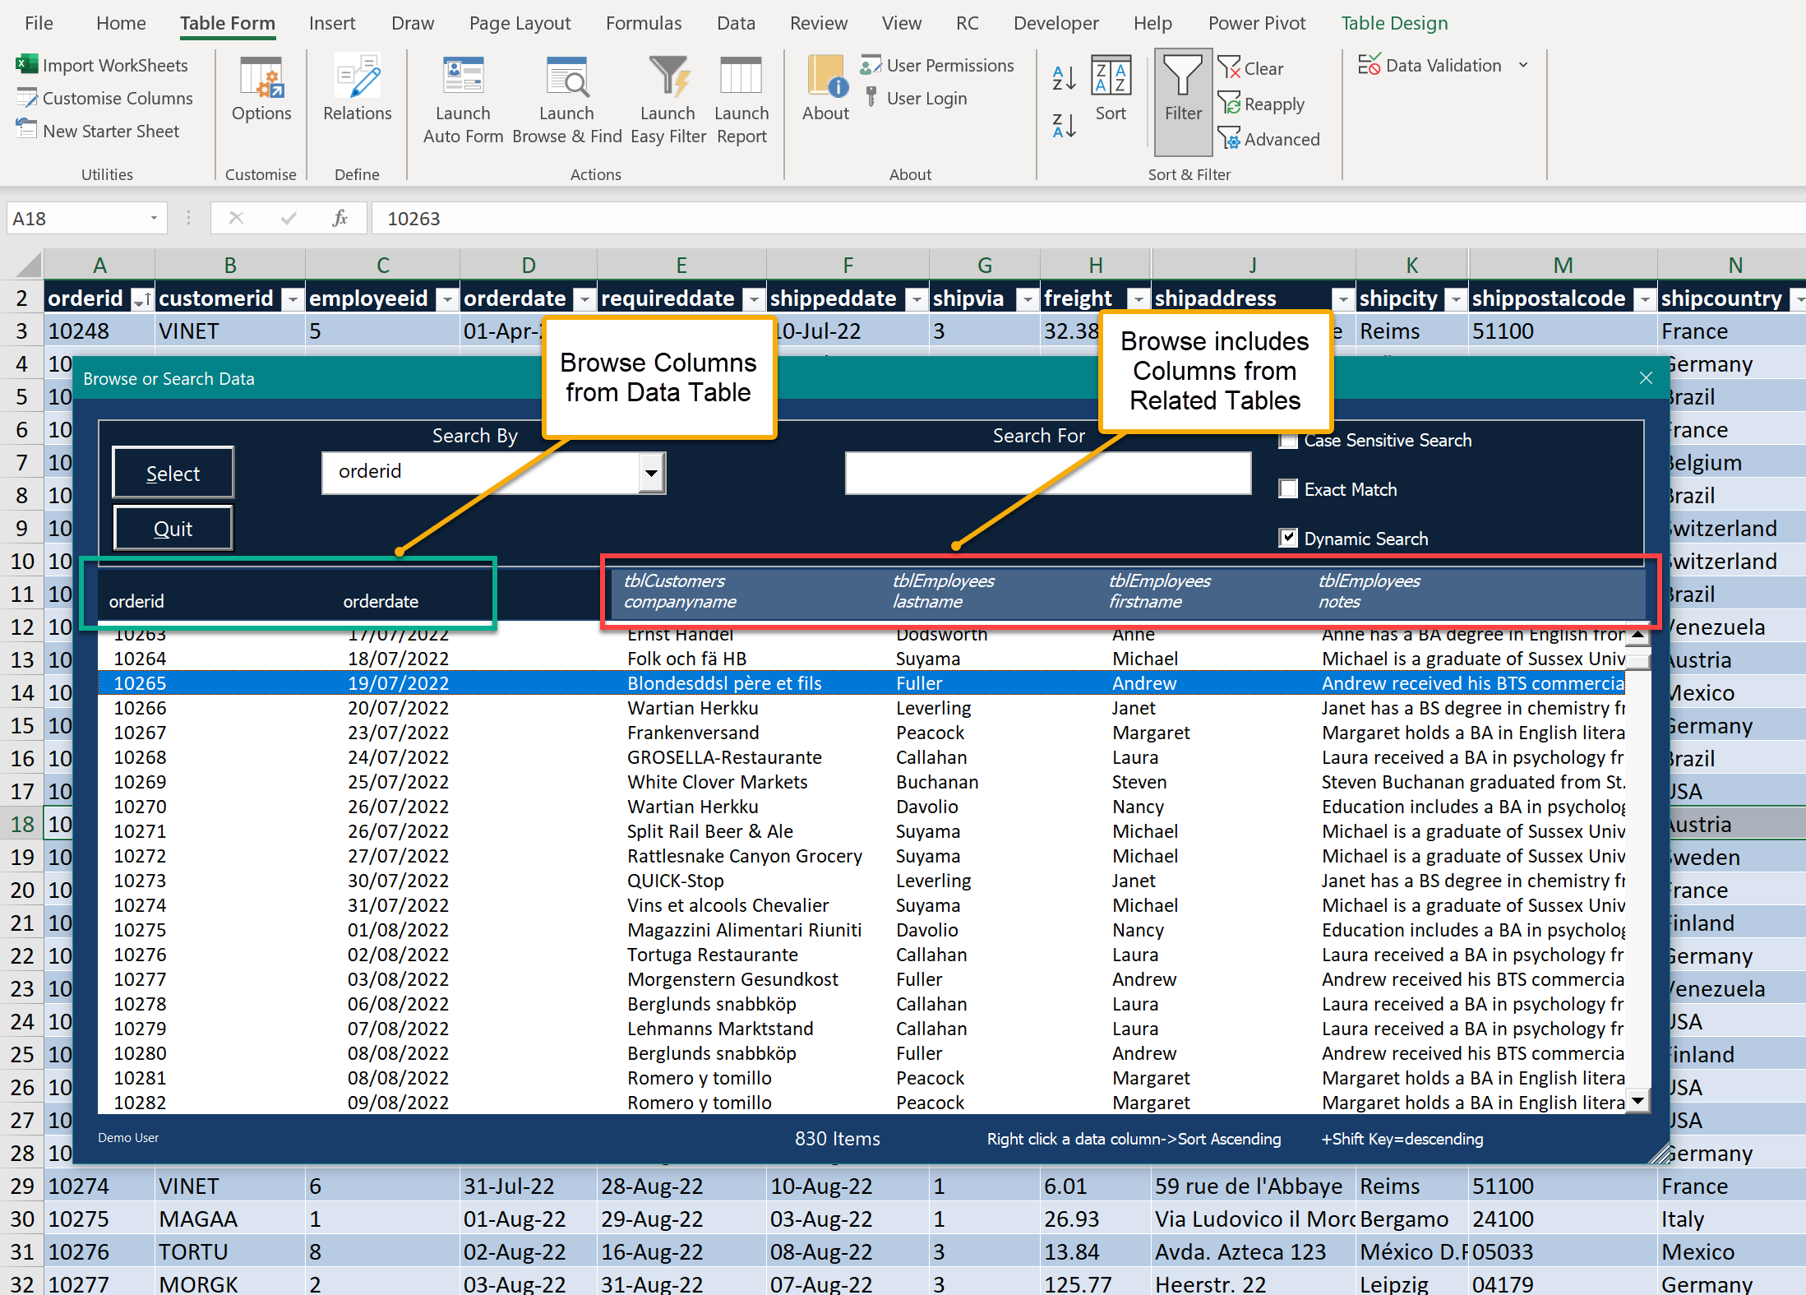Click into the Search For text field

coord(1048,474)
